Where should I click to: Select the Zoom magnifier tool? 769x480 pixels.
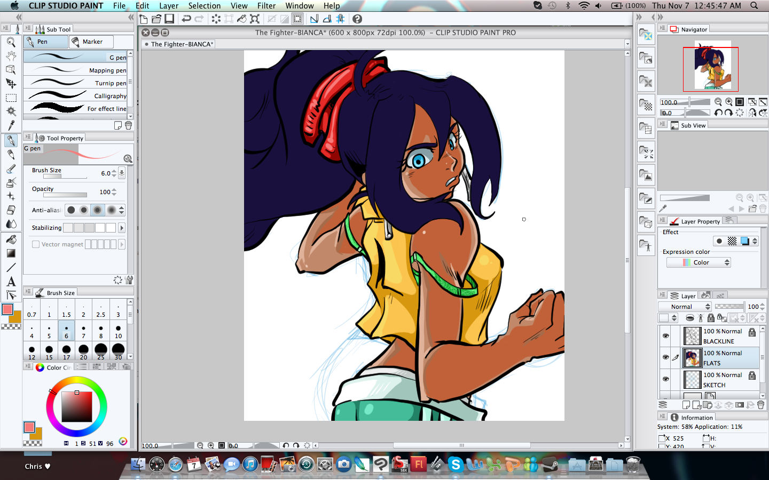(11, 42)
